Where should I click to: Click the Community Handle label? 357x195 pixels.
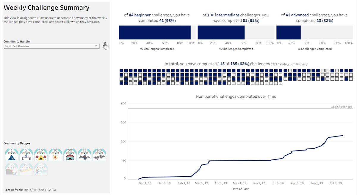[17, 42]
